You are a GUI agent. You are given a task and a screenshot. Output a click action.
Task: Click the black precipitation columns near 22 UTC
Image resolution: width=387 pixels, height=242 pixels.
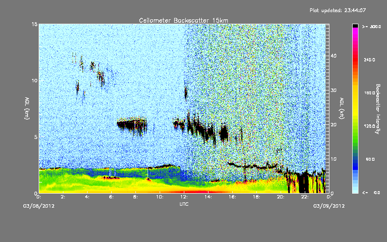[x=304, y=183]
